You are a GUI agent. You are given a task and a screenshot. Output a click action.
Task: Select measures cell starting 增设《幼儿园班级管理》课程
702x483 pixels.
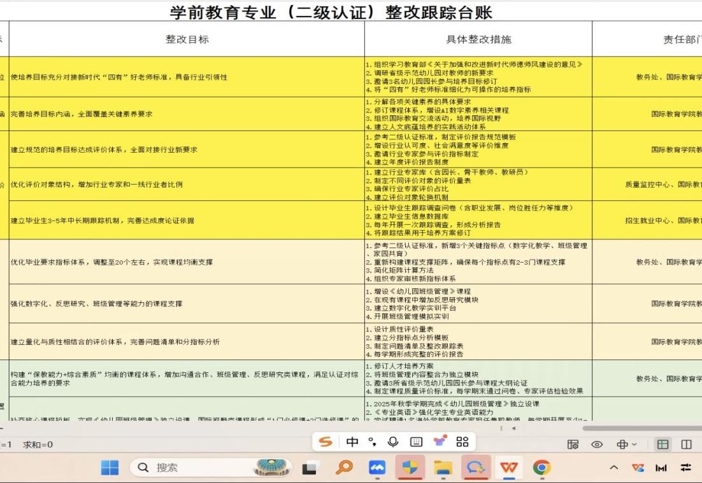point(478,304)
